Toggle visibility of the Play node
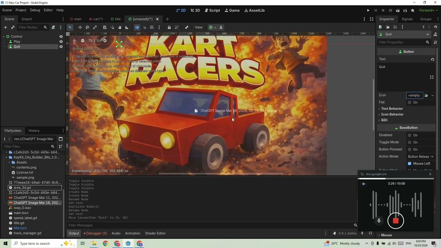Screen dimensions: 441x248 pos(61,42)
